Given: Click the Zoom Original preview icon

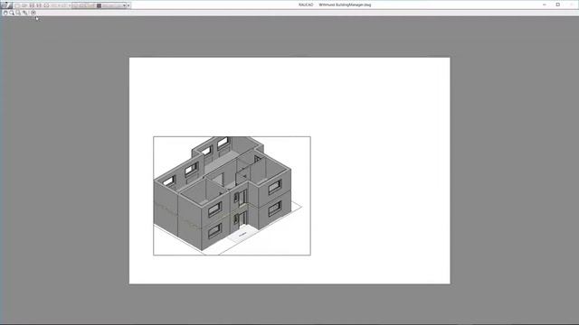Looking at the screenshot, I should (24, 13).
